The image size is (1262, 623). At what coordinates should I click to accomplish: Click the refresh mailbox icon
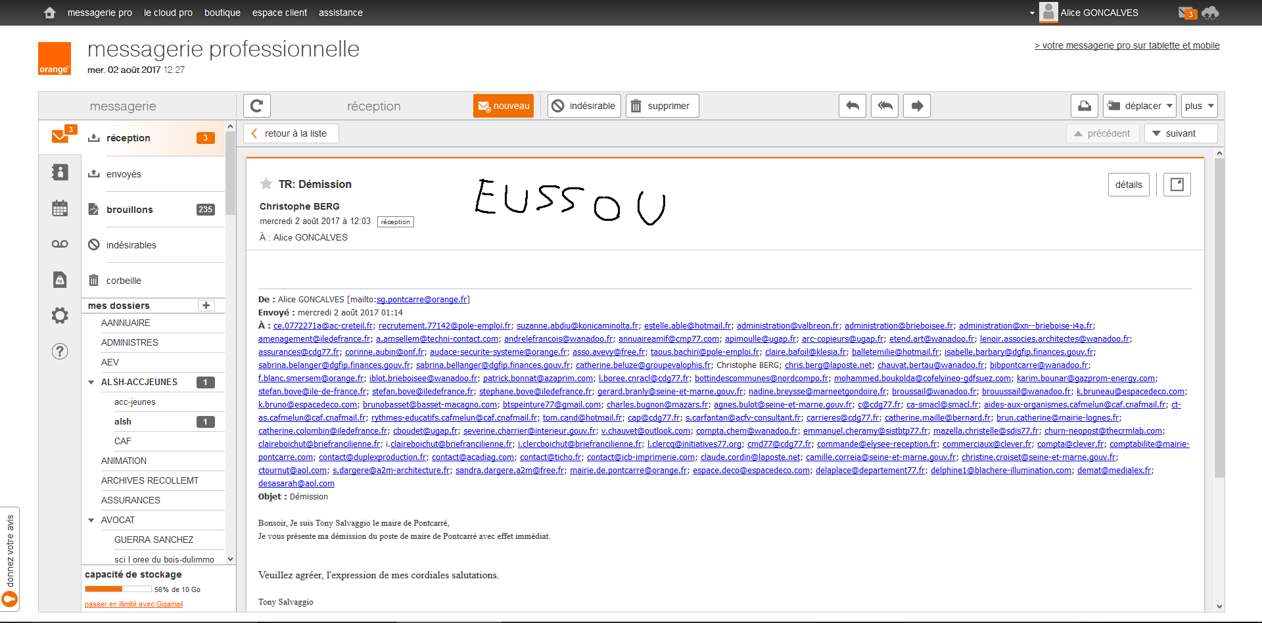tap(257, 106)
